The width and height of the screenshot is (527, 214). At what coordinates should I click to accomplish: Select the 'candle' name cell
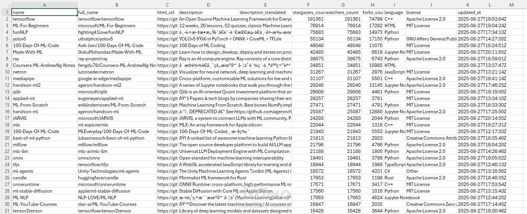(x=45, y=178)
